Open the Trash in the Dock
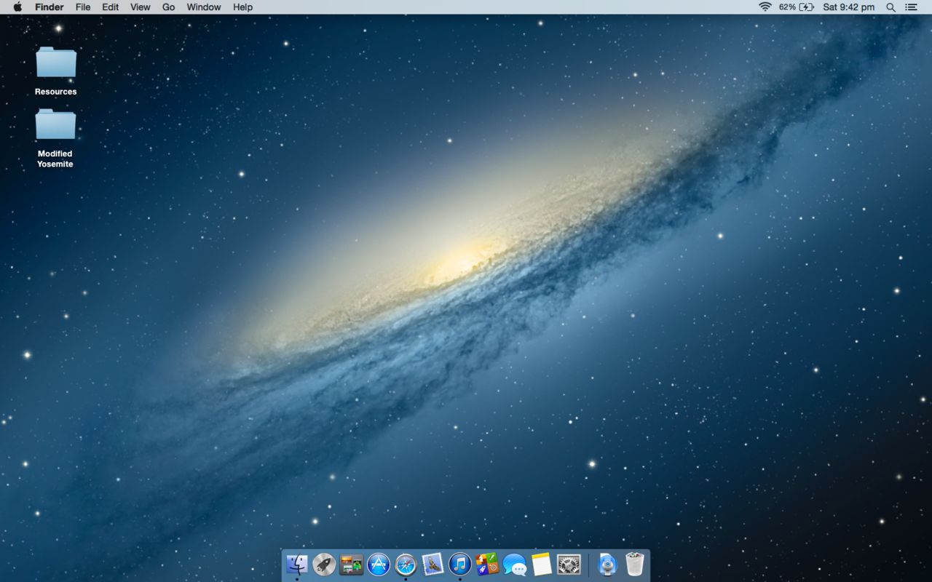The height and width of the screenshot is (582, 932). coord(635,564)
